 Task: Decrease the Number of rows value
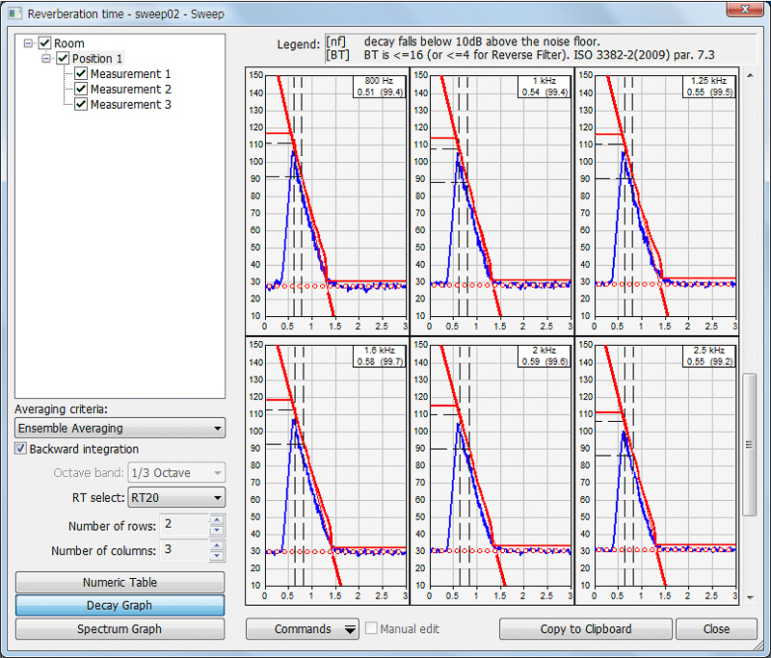click(x=217, y=530)
